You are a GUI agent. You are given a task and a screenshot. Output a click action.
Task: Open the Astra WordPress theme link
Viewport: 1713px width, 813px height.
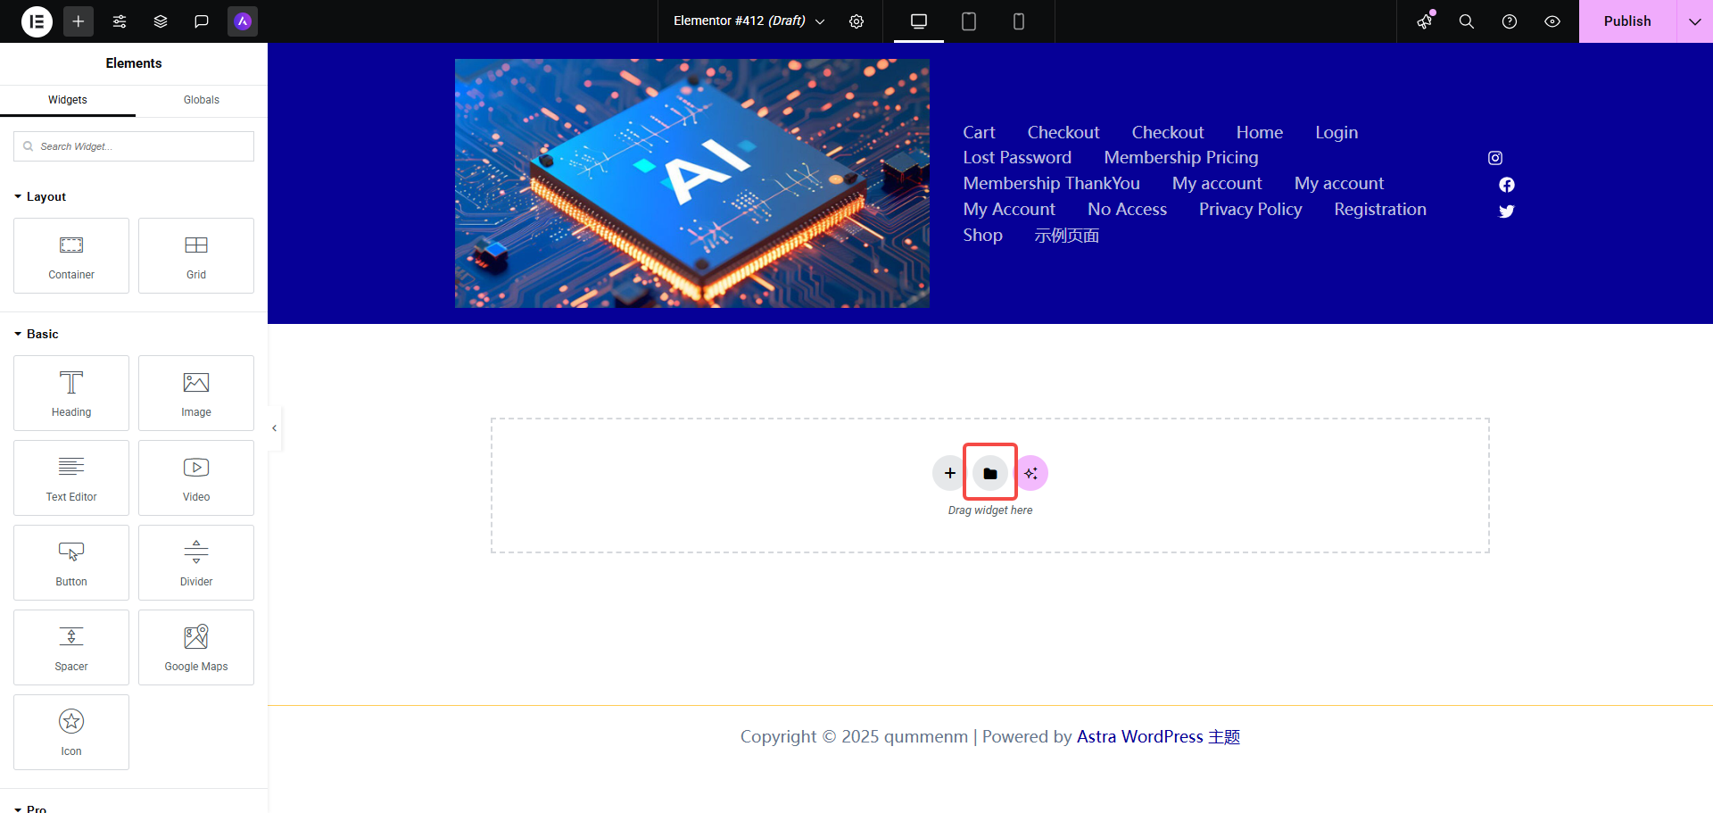tap(1158, 736)
